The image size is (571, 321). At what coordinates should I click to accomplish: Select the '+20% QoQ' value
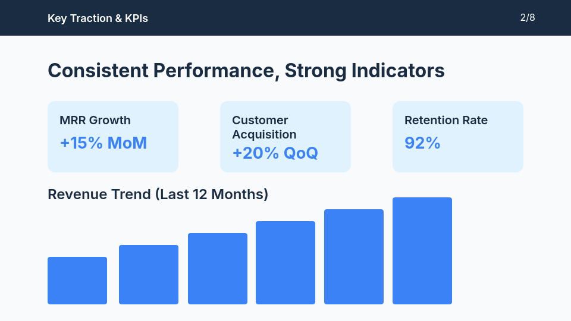click(x=275, y=153)
